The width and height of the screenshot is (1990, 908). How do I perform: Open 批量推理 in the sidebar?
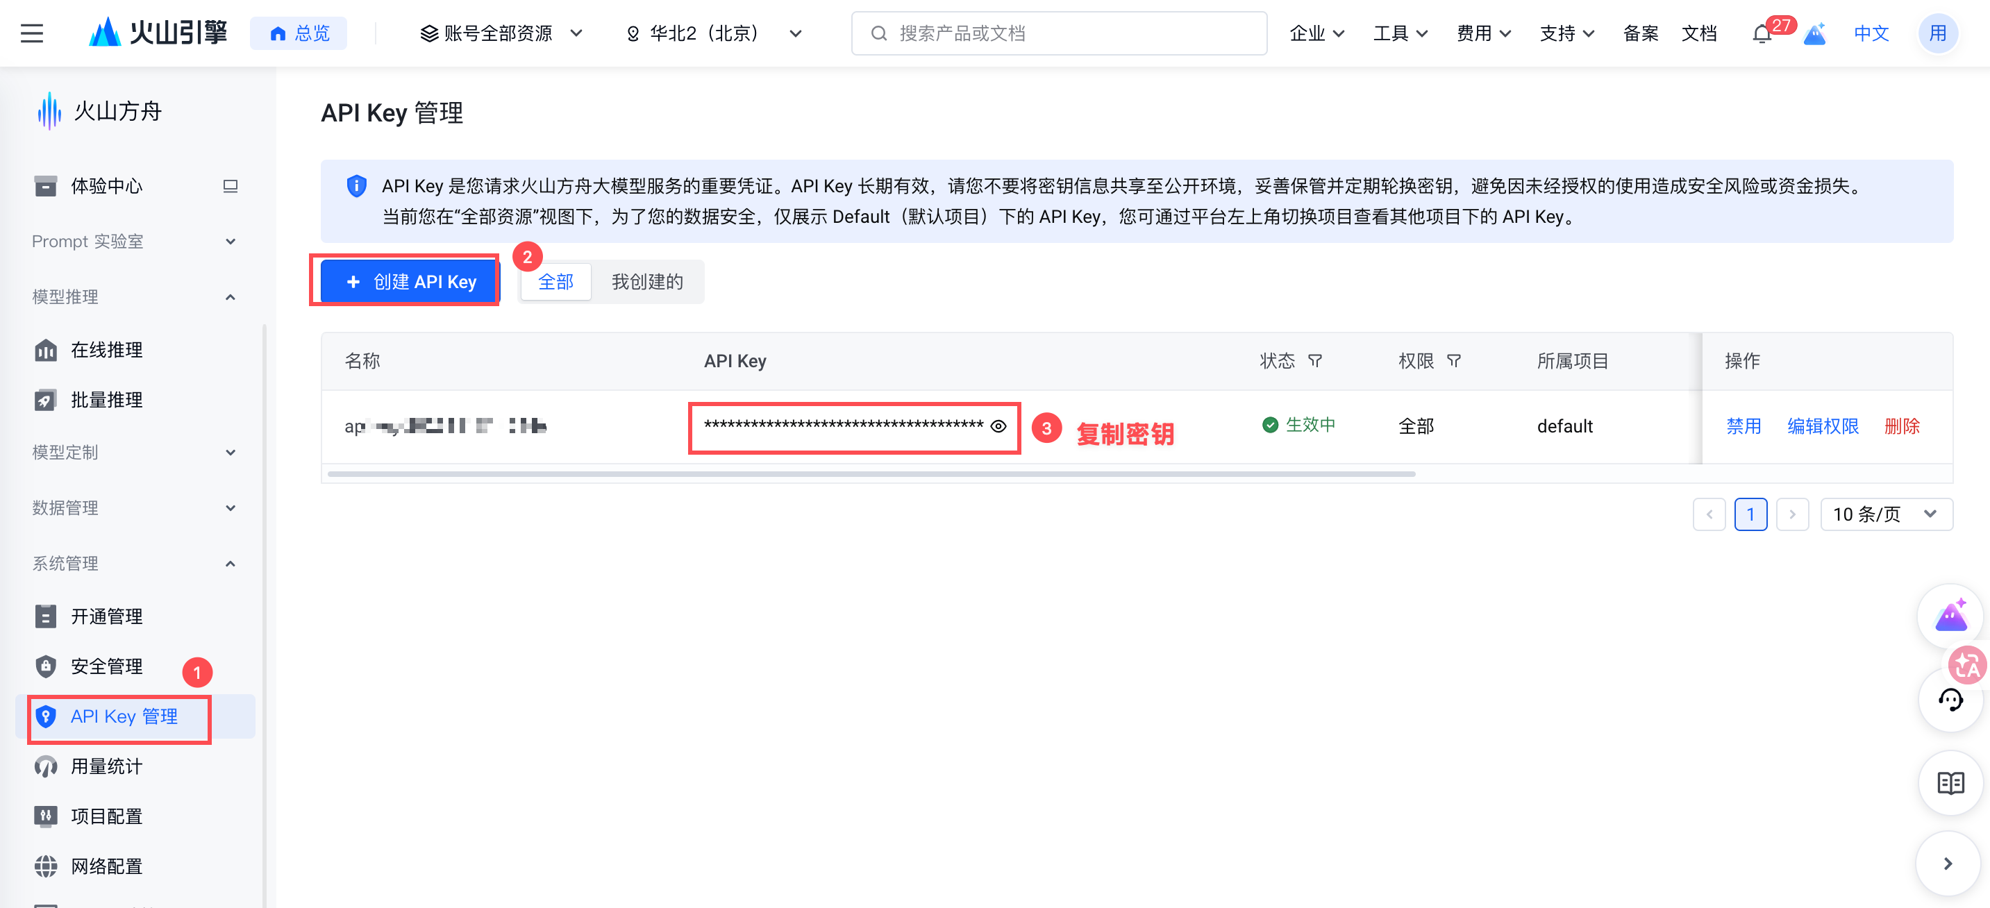[x=107, y=400]
